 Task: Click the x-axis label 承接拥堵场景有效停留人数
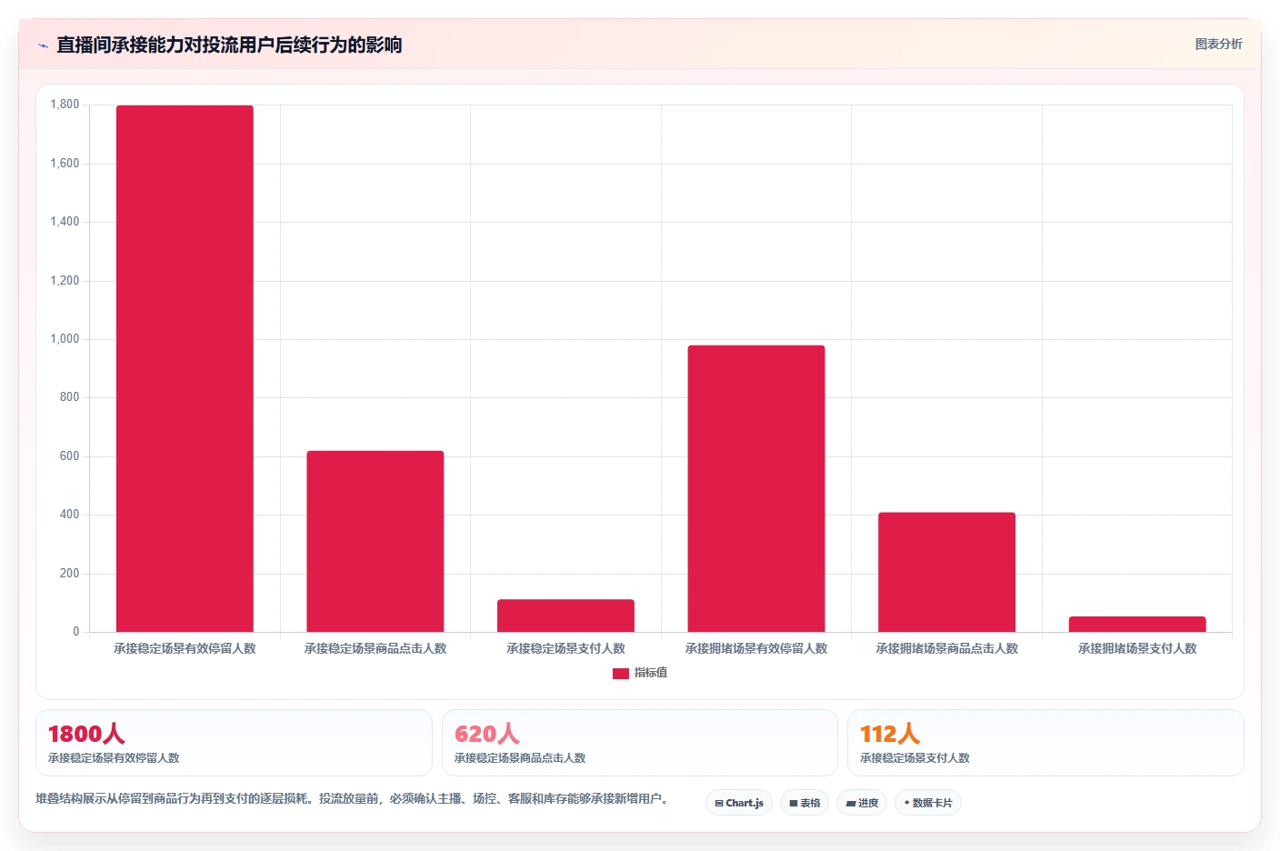tap(756, 648)
